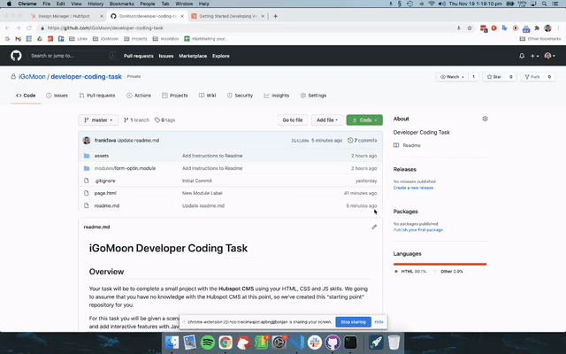
Task: Switch to the Insights tab
Action: tap(277, 96)
